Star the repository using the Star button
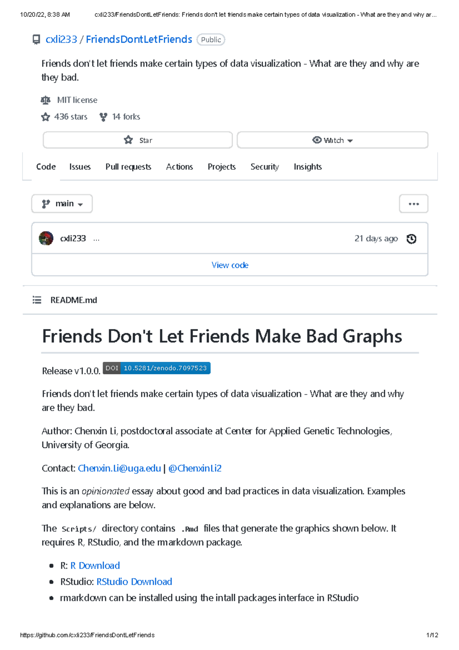 [138, 140]
